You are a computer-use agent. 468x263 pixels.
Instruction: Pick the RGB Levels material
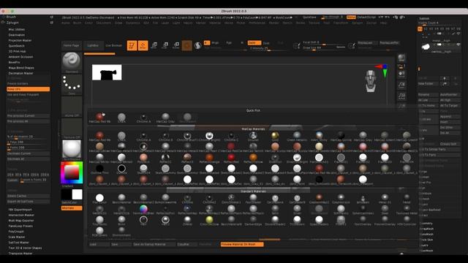click(x=99, y=231)
